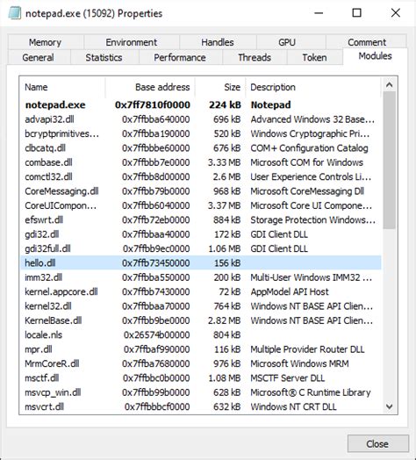416x460 pixels.
Task: Click the Microsoft COM for Windows description
Action: coord(307,162)
